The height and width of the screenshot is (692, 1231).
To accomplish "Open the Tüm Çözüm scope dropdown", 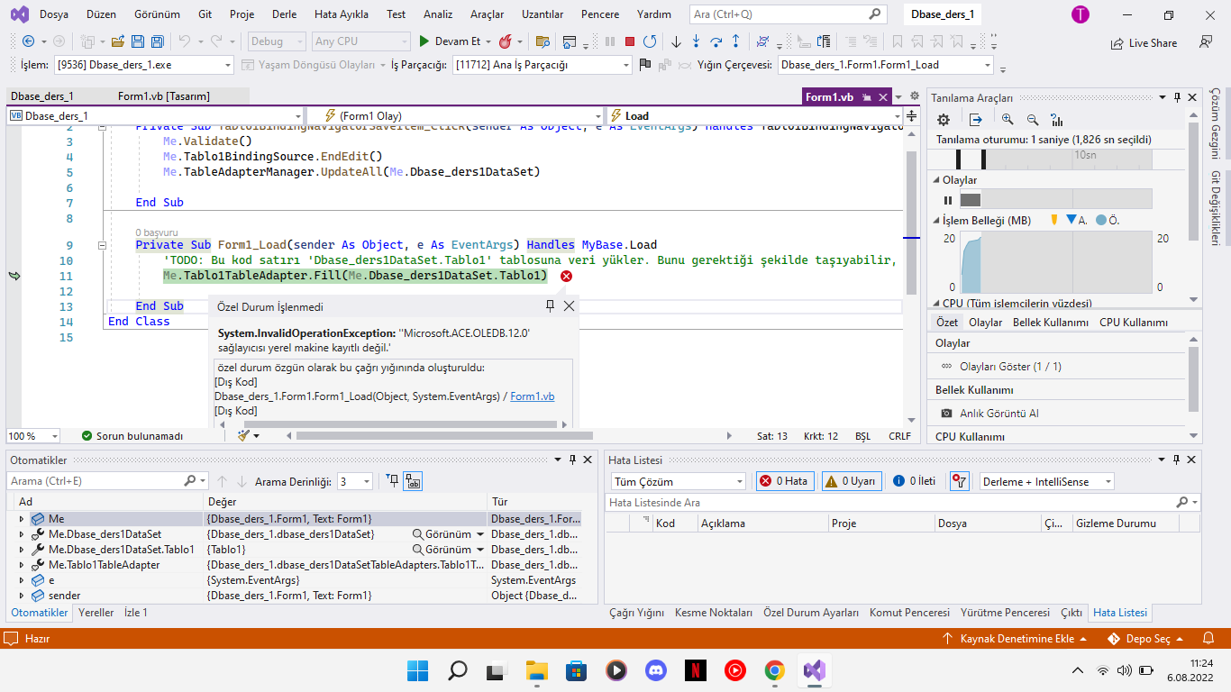I will tap(739, 481).
